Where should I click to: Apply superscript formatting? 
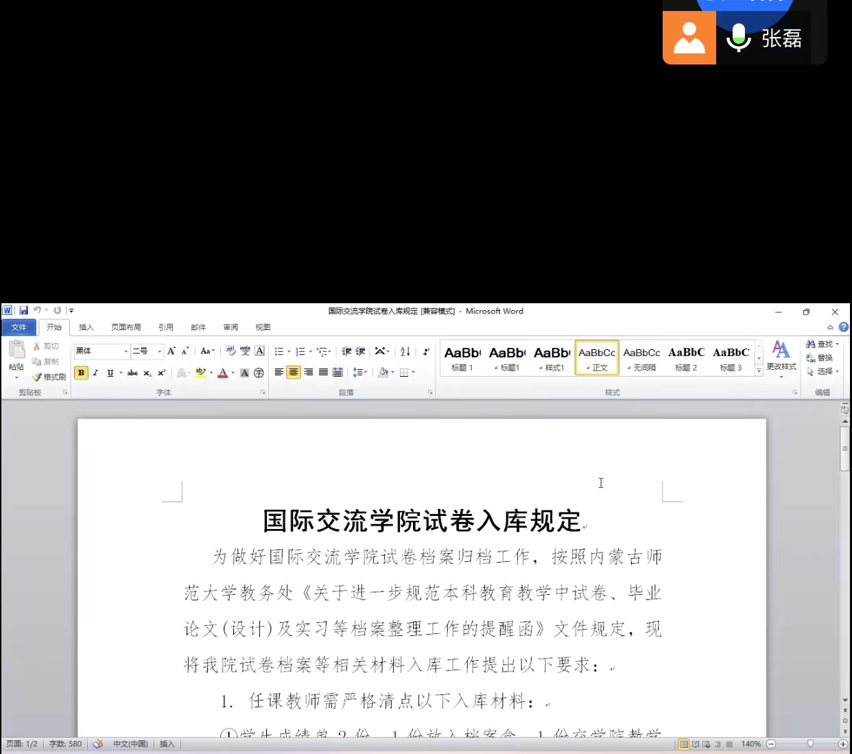(162, 373)
